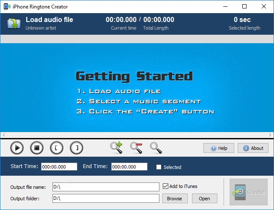Open the About dialog
274x210 pixels.
click(x=253, y=148)
